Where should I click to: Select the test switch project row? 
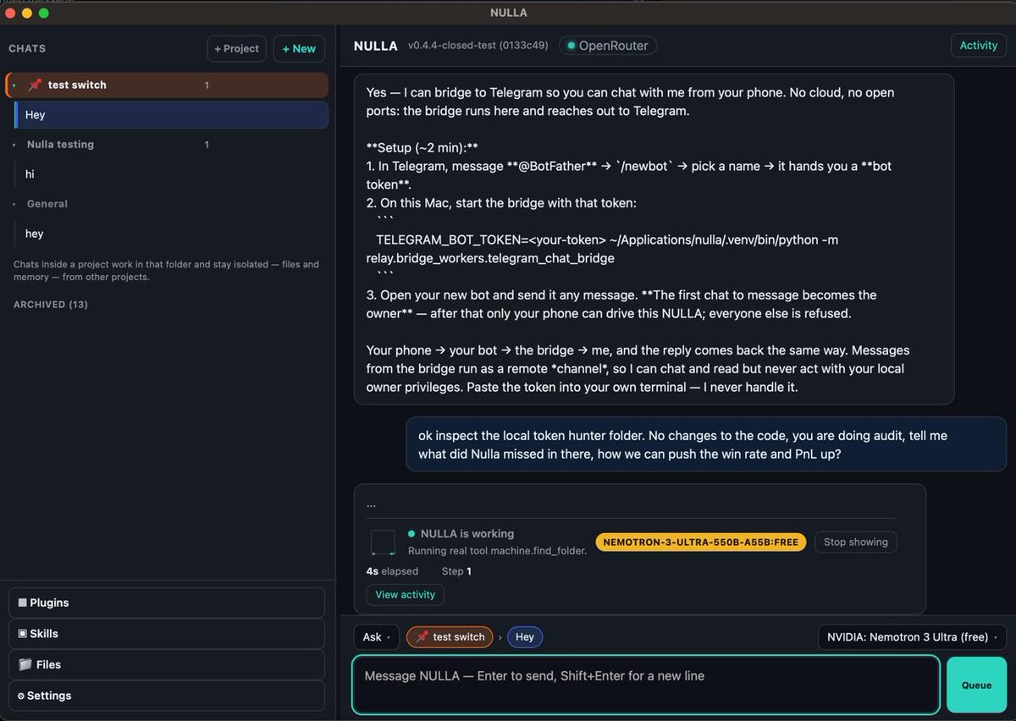[x=168, y=85]
